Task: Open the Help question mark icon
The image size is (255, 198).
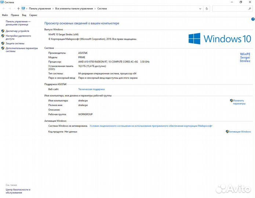Action: pos(253,19)
